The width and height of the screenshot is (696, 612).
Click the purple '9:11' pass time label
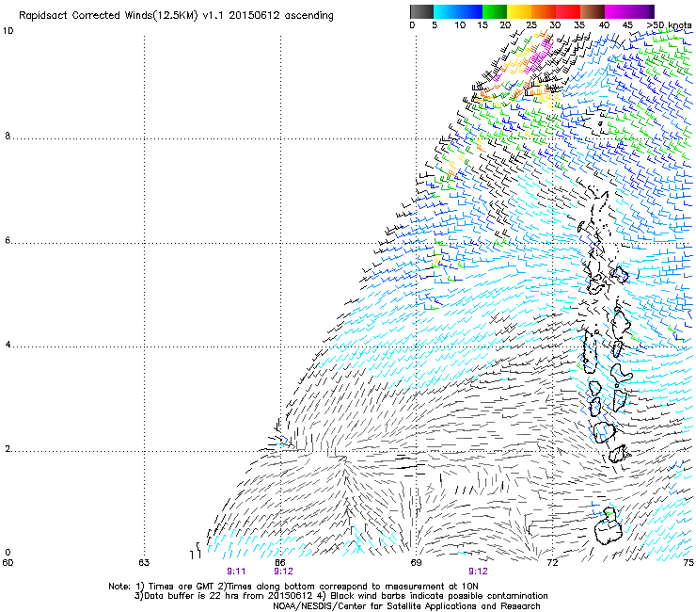tap(236, 572)
